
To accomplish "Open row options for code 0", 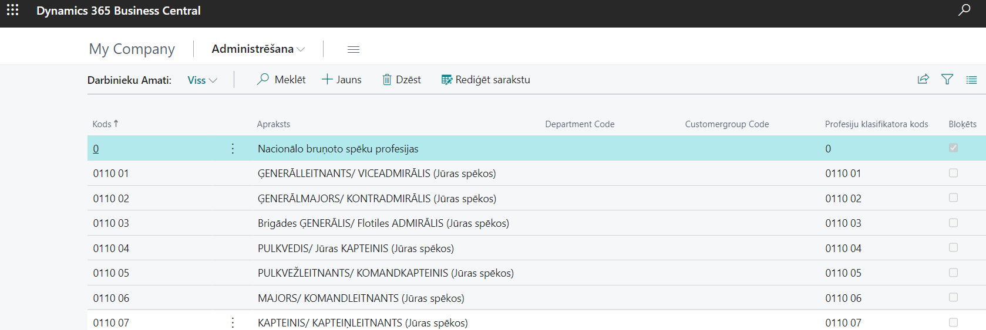I will [233, 149].
